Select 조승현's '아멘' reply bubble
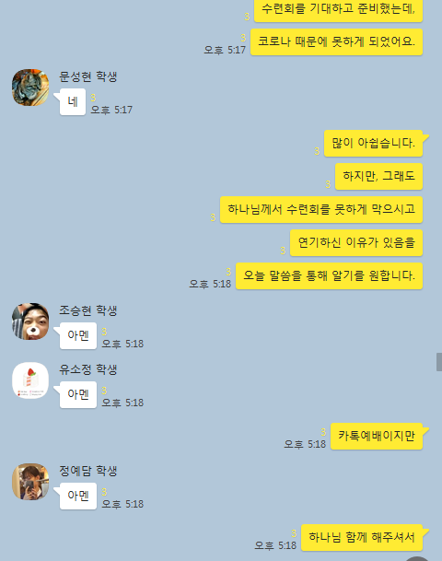442x561 pixels. [x=78, y=335]
